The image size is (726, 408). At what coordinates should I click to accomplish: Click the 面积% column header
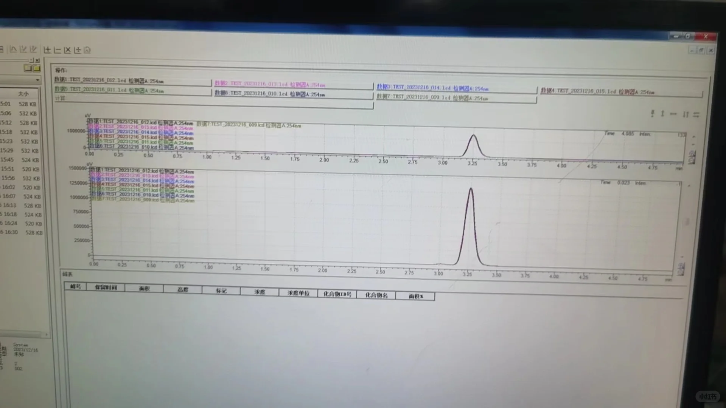tap(415, 296)
